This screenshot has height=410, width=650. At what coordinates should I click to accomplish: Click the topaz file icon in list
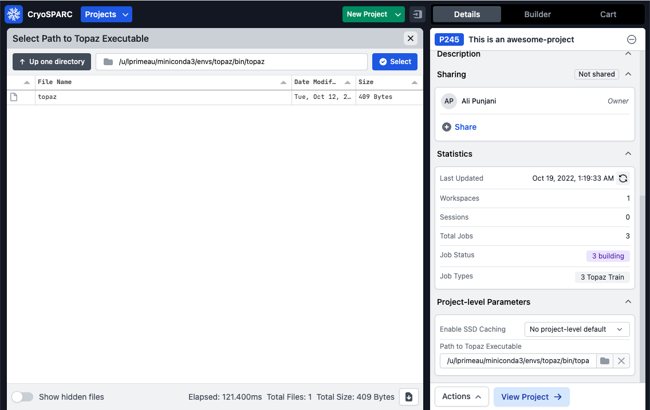tap(14, 97)
